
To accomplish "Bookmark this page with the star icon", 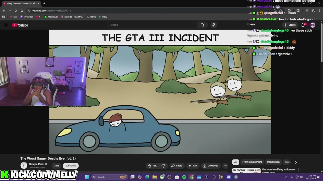I will pyautogui.click(x=280, y=11).
